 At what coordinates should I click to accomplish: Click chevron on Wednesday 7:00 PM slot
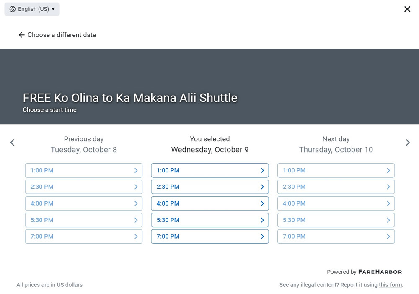coord(262,237)
